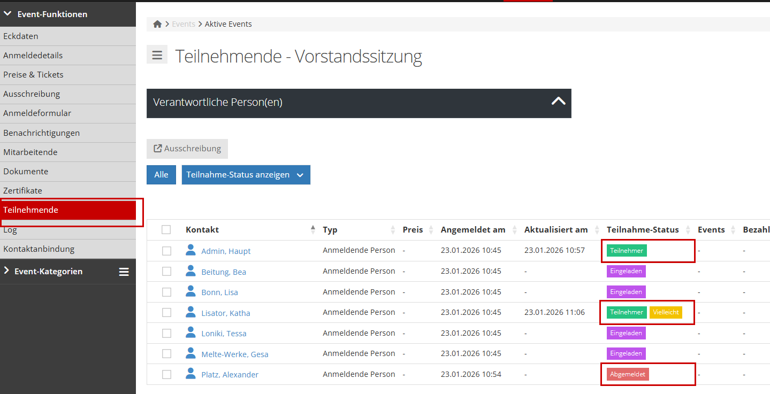This screenshot has width=770, height=394.
Task: Click person icon next to Lisator, Katha
Action: 190,312
